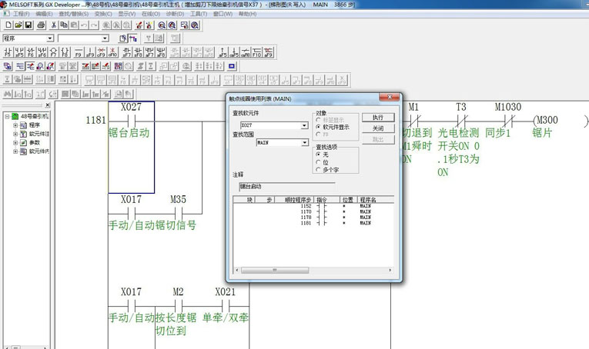The width and height of the screenshot is (589, 349).
Task: Click the Print icon in the toolbar
Action: (42, 25)
